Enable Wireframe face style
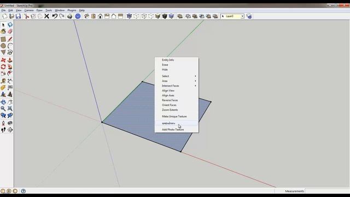The height and width of the screenshot is (197, 350). pos(144,16)
